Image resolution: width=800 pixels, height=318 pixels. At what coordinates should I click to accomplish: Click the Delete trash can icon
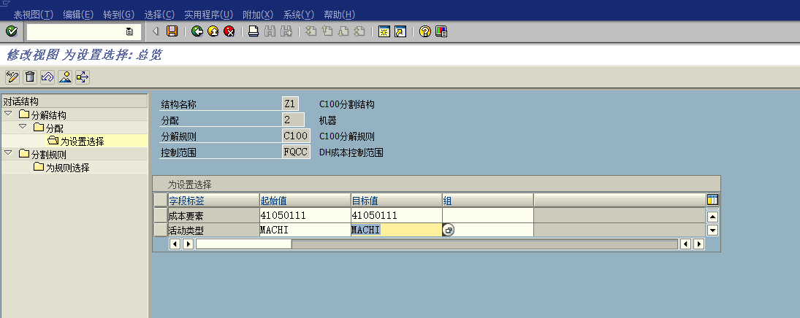pyautogui.click(x=30, y=77)
